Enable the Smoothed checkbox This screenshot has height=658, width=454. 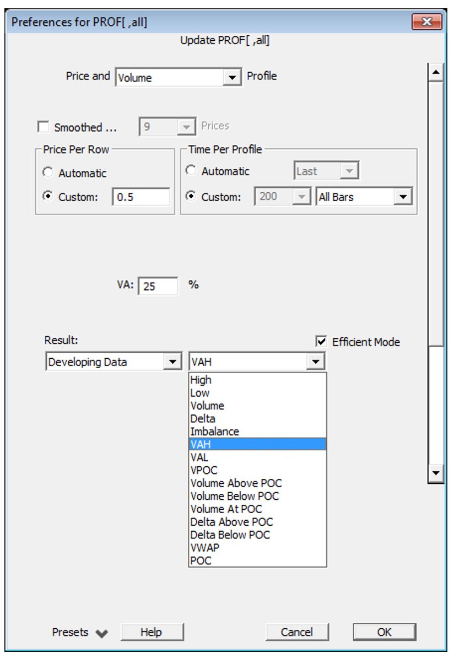tap(42, 127)
